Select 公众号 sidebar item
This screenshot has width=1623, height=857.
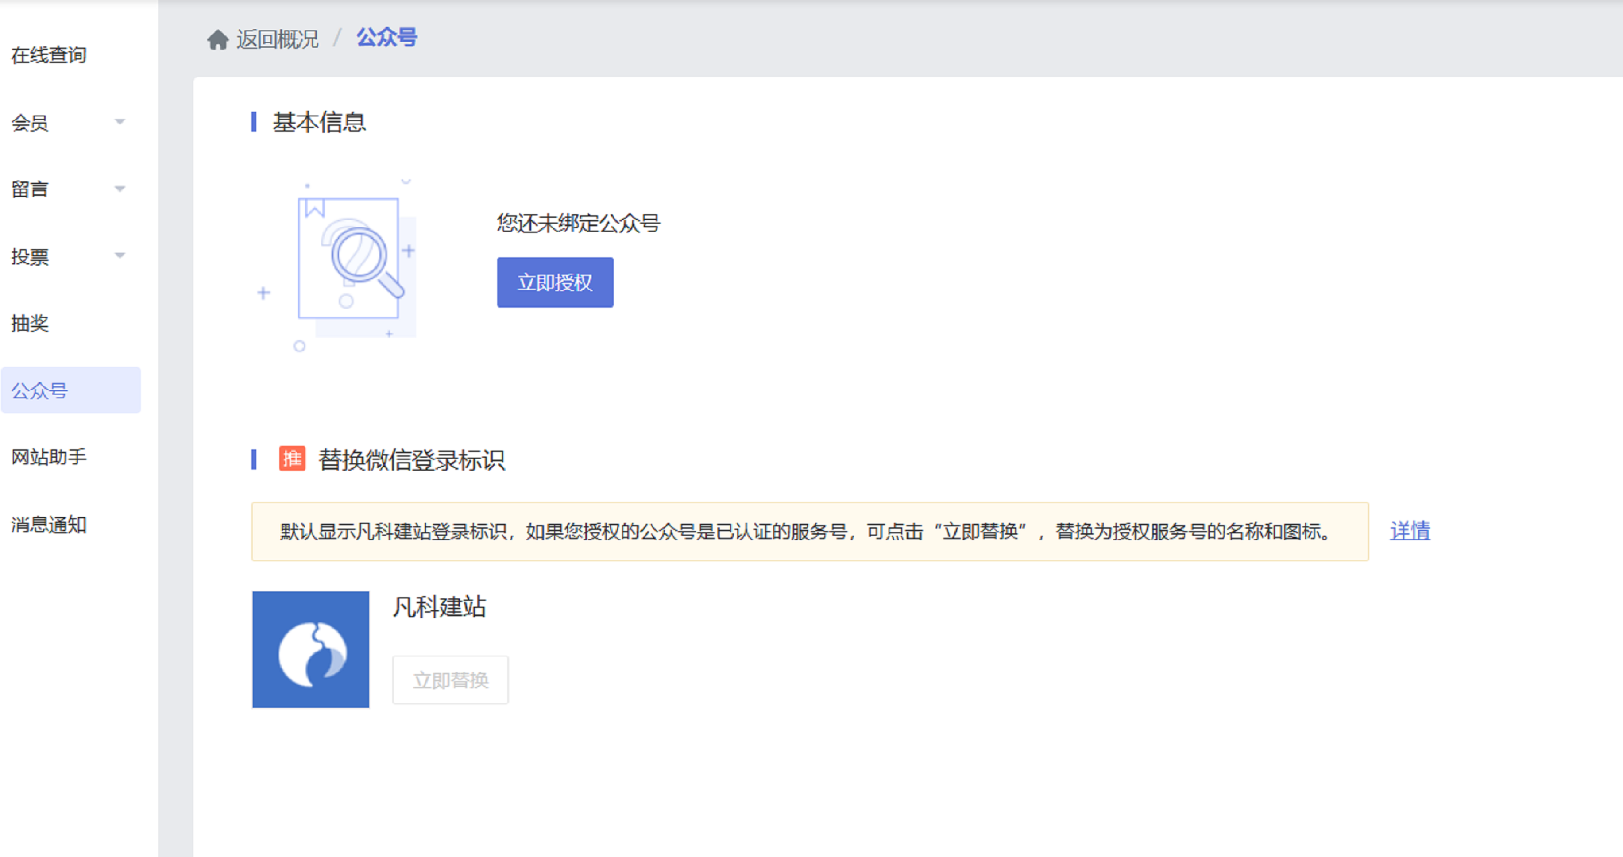pos(40,391)
